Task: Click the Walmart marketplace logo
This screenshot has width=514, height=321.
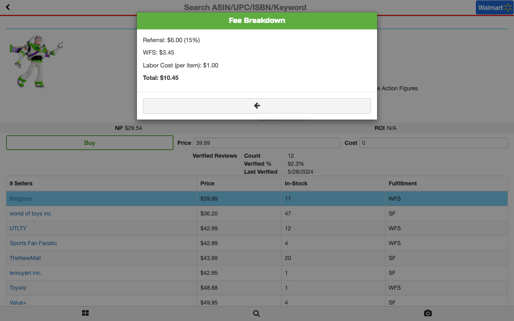Action: tap(495, 8)
